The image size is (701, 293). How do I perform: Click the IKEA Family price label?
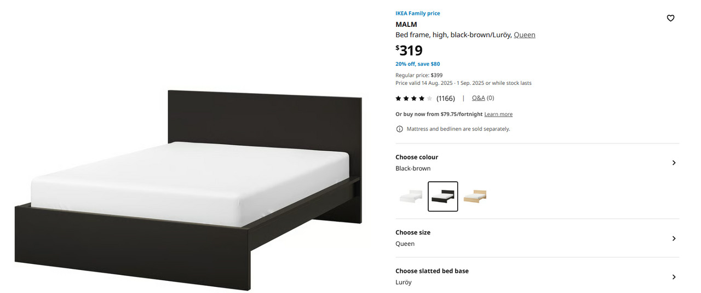pos(418,14)
